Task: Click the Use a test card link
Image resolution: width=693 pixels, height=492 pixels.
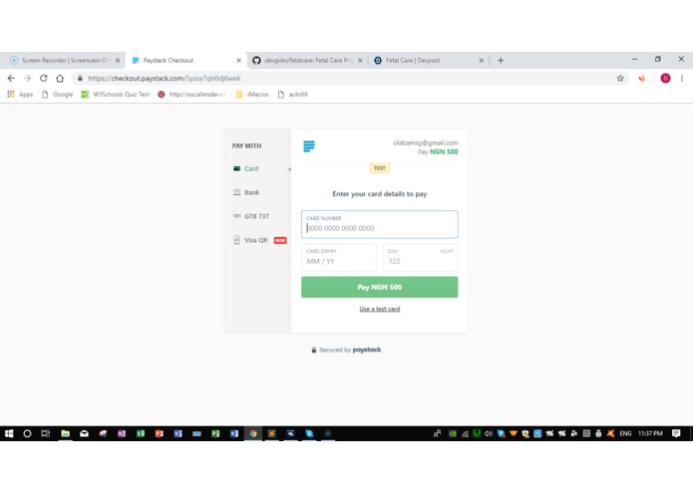Action: [380, 309]
